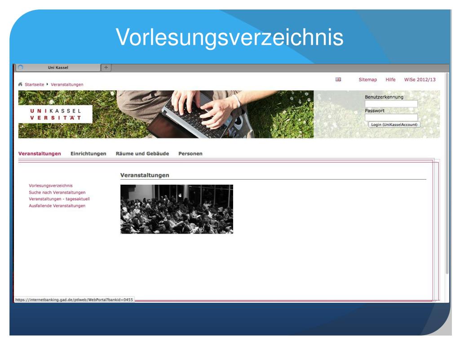This screenshot has height=345, width=460.
Task: Click the status bar URL internetbanking.gad.de
Action: (74, 300)
